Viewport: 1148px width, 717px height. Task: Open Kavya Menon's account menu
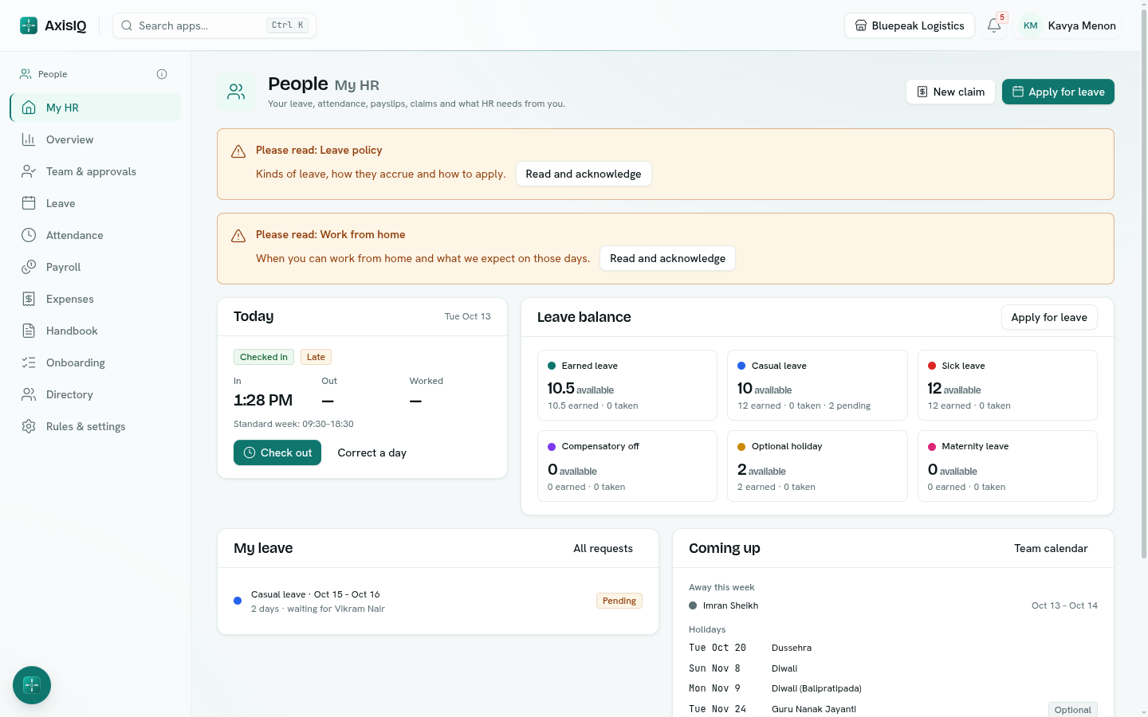tap(1067, 25)
